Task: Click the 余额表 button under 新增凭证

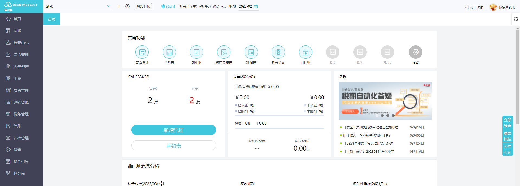Action: tap(174, 145)
